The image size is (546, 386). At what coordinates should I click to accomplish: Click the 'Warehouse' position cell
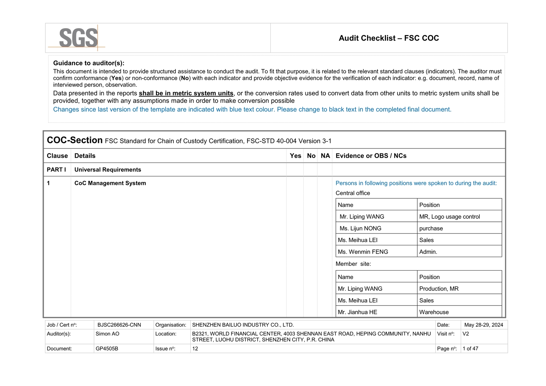(459, 312)
